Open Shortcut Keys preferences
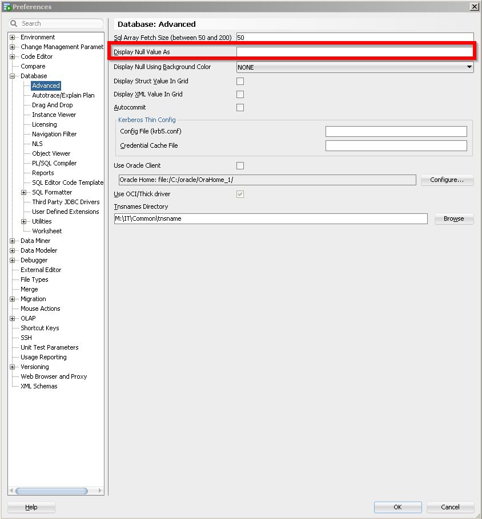Screen dimensions: 482x519 40,328
